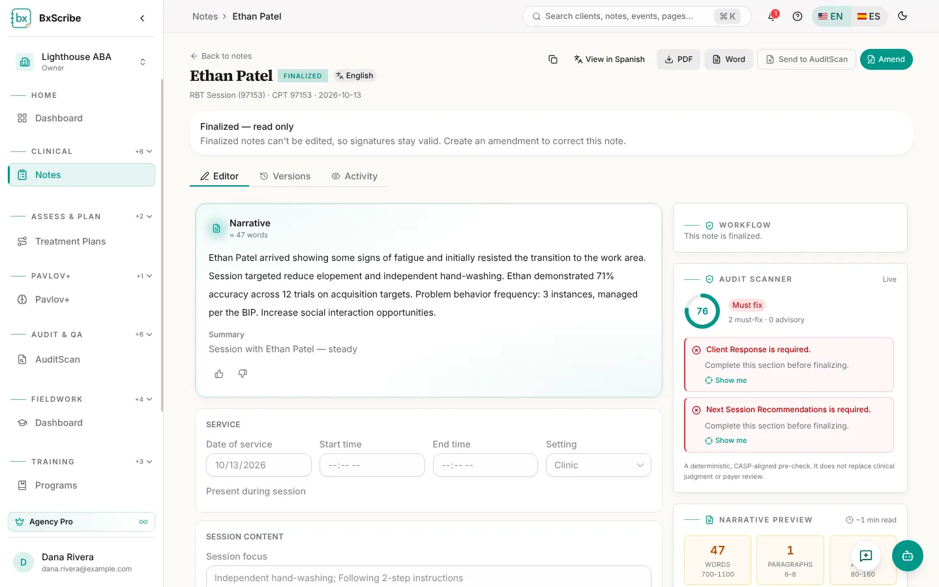Give thumbs up on the narrative
Viewport: 939px width, 587px height.
[x=219, y=374]
